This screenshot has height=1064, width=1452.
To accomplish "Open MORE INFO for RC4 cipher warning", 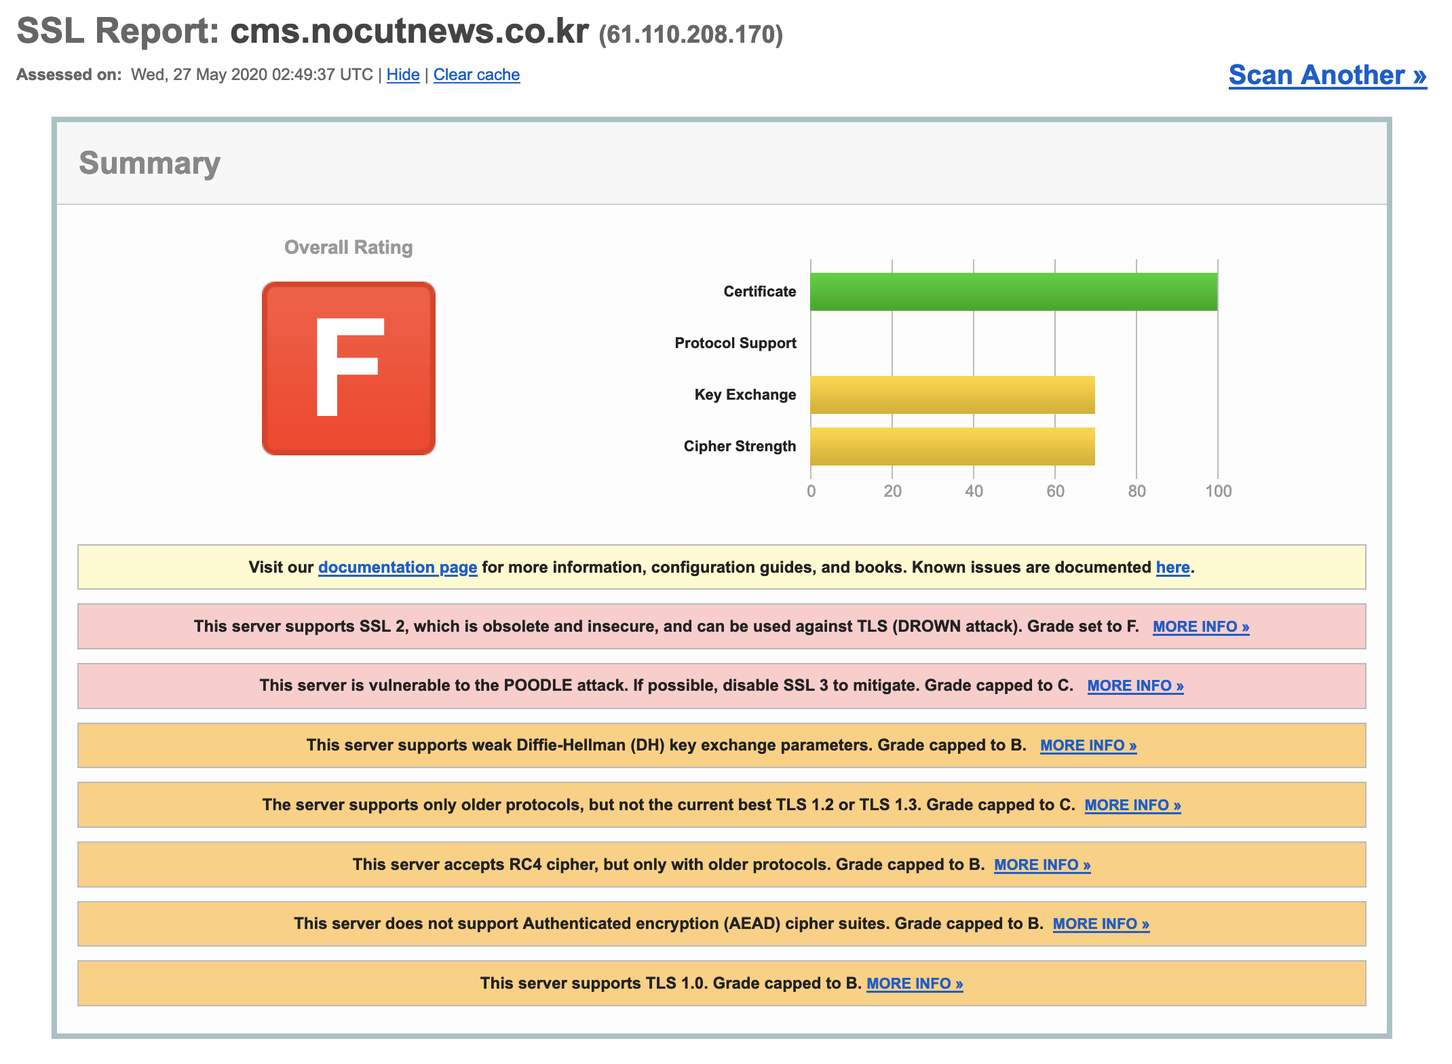I will [x=1042, y=864].
